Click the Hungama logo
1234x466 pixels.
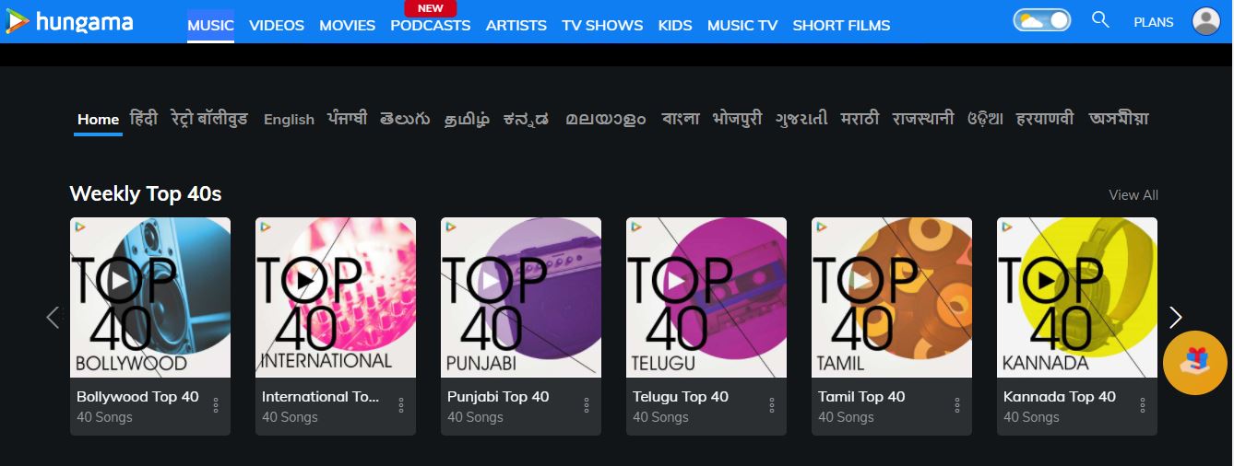click(x=69, y=21)
